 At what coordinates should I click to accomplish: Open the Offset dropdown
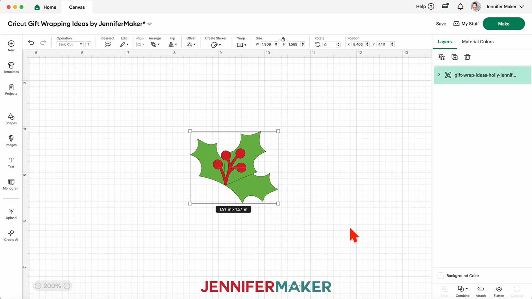point(191,45)
